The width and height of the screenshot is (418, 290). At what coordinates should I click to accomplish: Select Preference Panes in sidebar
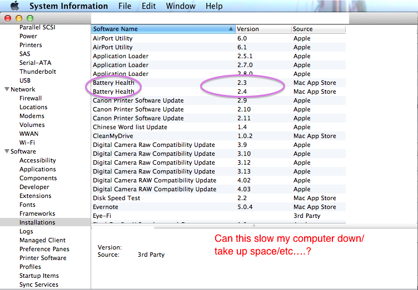click(44, 249)
